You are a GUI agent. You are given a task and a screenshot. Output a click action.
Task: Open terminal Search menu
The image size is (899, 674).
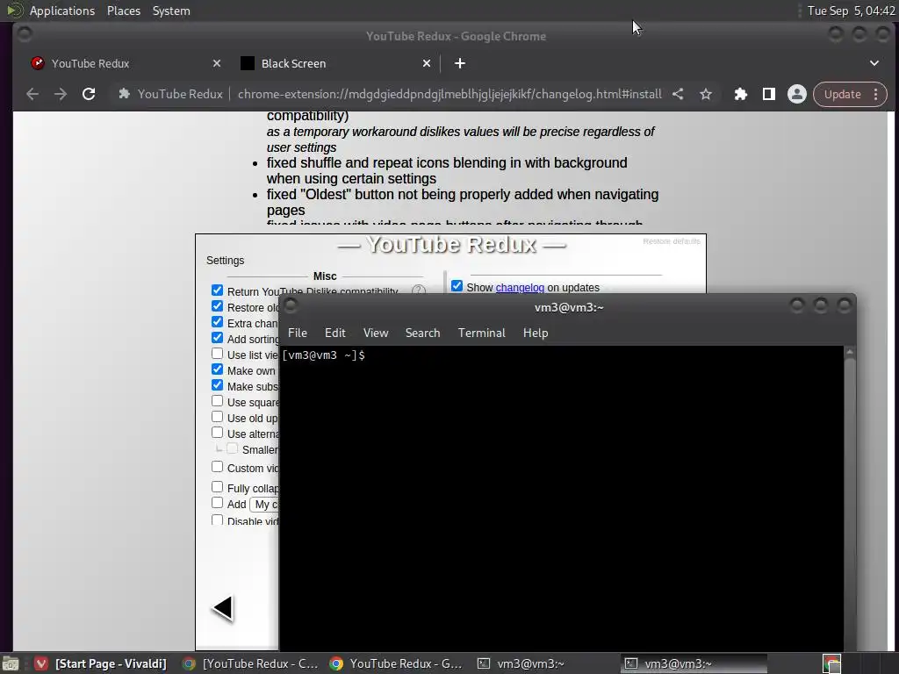point(422,333)
